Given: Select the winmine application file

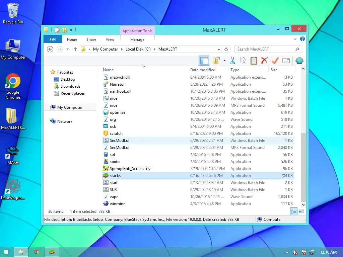Looking at the screenshot, I should pyautogui.click(x=198, y=204).
